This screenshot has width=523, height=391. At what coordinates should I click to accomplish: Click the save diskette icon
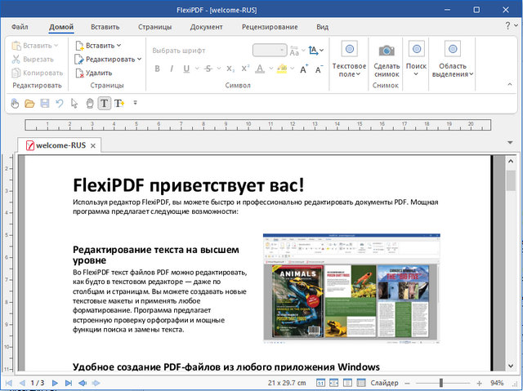[x=45, y=103]
